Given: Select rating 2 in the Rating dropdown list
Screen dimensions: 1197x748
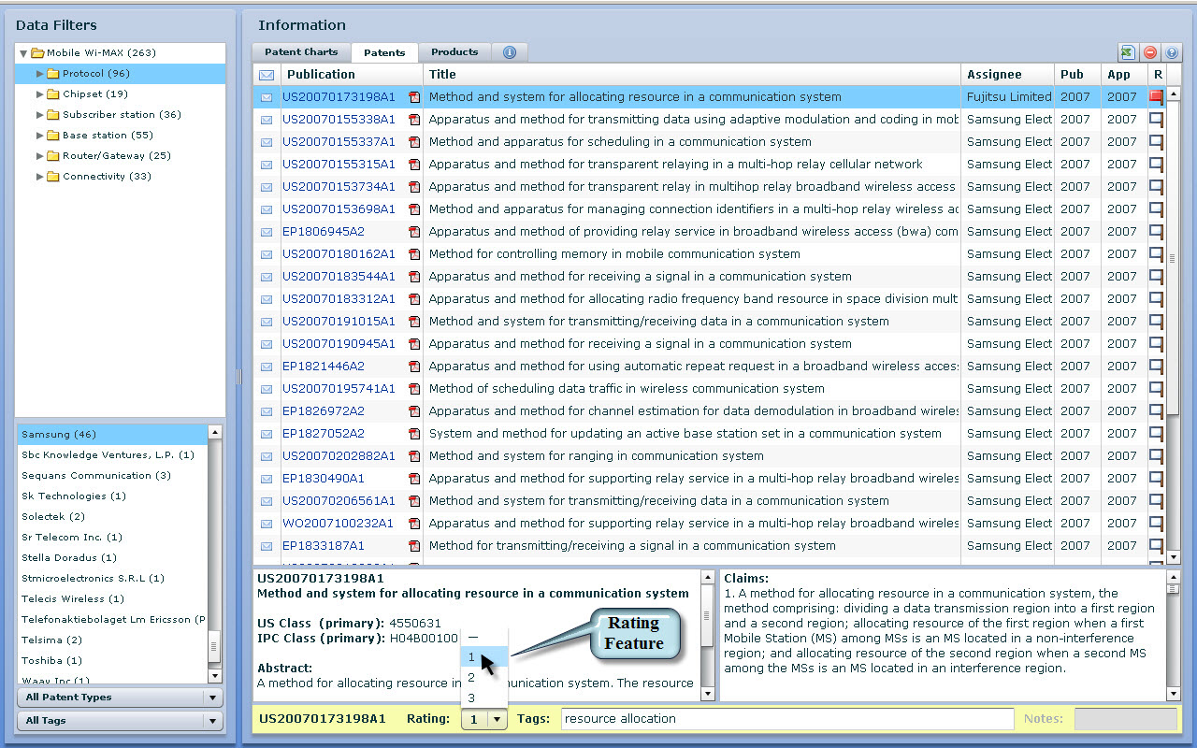Looking at the screenshot, I should tap(472, 678).
